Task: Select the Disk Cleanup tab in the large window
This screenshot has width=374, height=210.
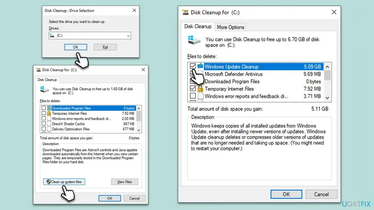Action: click(198, 27)
